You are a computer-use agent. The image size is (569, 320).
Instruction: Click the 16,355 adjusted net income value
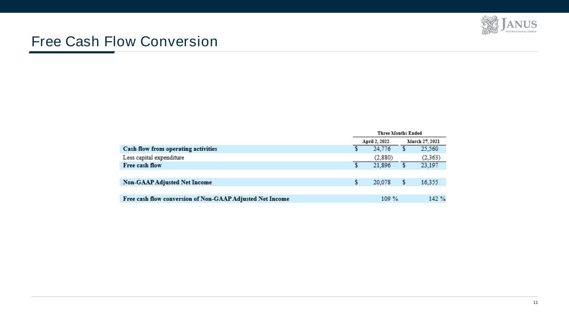point(429,182)
